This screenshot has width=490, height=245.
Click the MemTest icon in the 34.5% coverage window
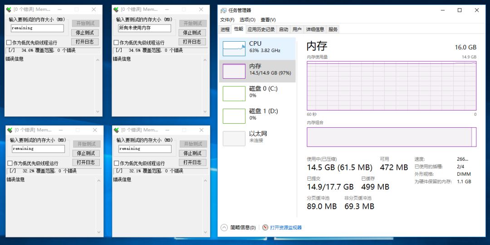pos(116,10)
